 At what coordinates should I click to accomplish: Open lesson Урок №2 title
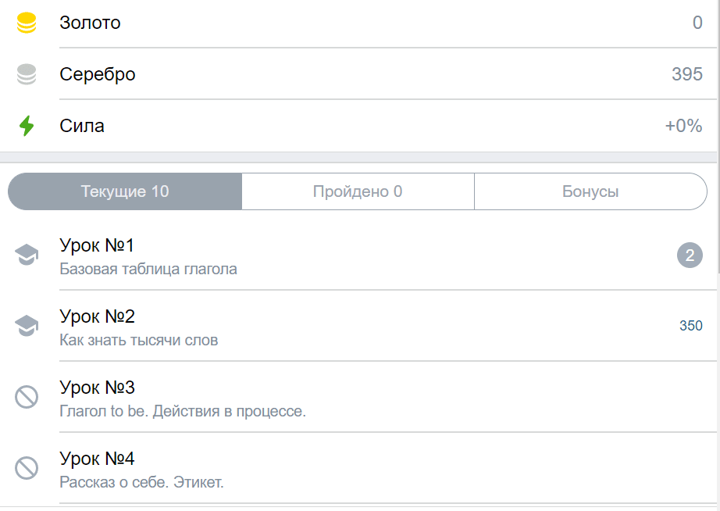click(x=98, y=316)
